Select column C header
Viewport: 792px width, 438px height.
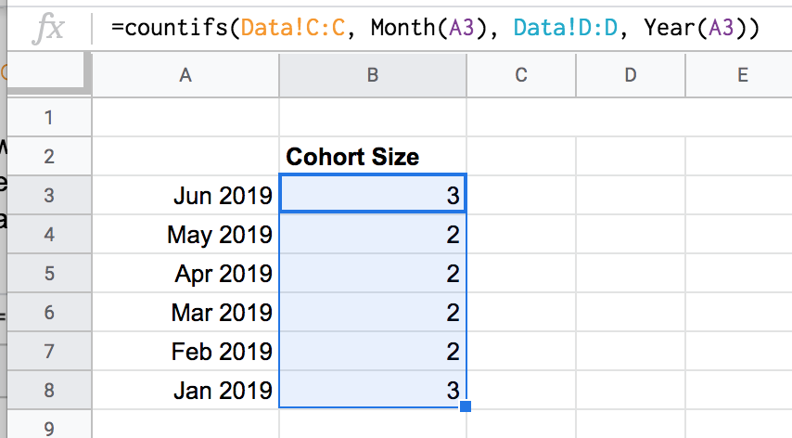point(520,76)
